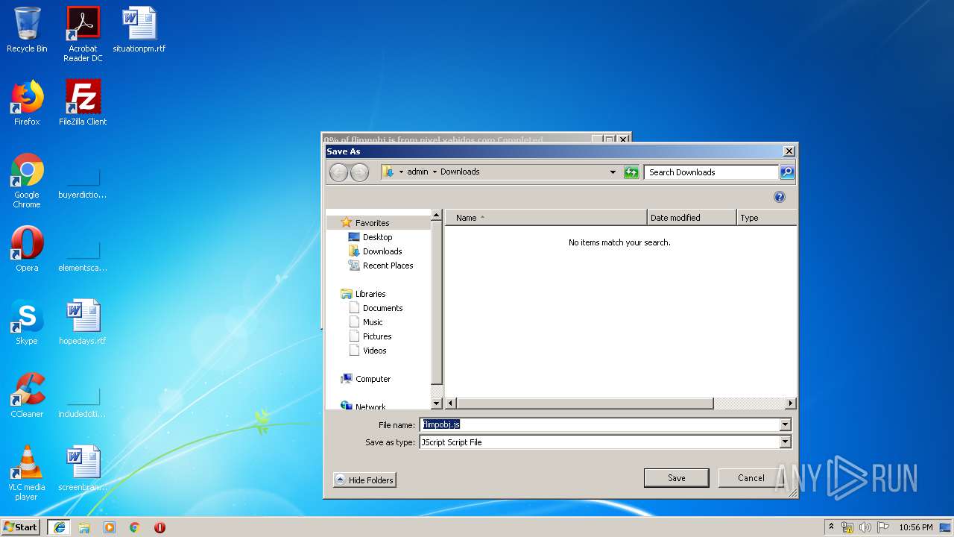Viewport: 954px width, 537px height.
Task: Select elementsca desktop file
Action: (83, 255)
